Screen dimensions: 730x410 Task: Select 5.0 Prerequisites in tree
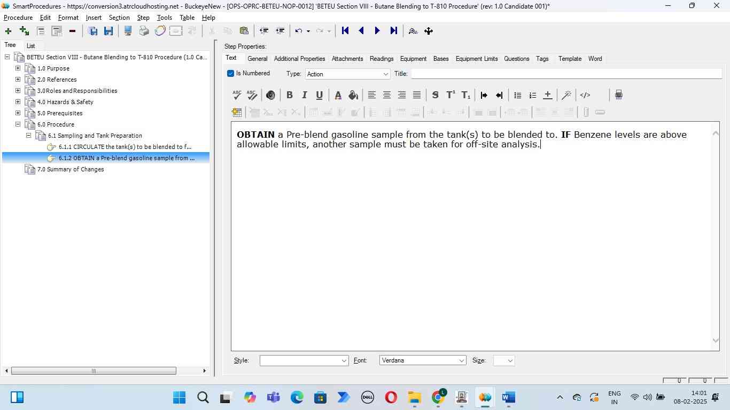pyautogui.click(x=60, y=113)
